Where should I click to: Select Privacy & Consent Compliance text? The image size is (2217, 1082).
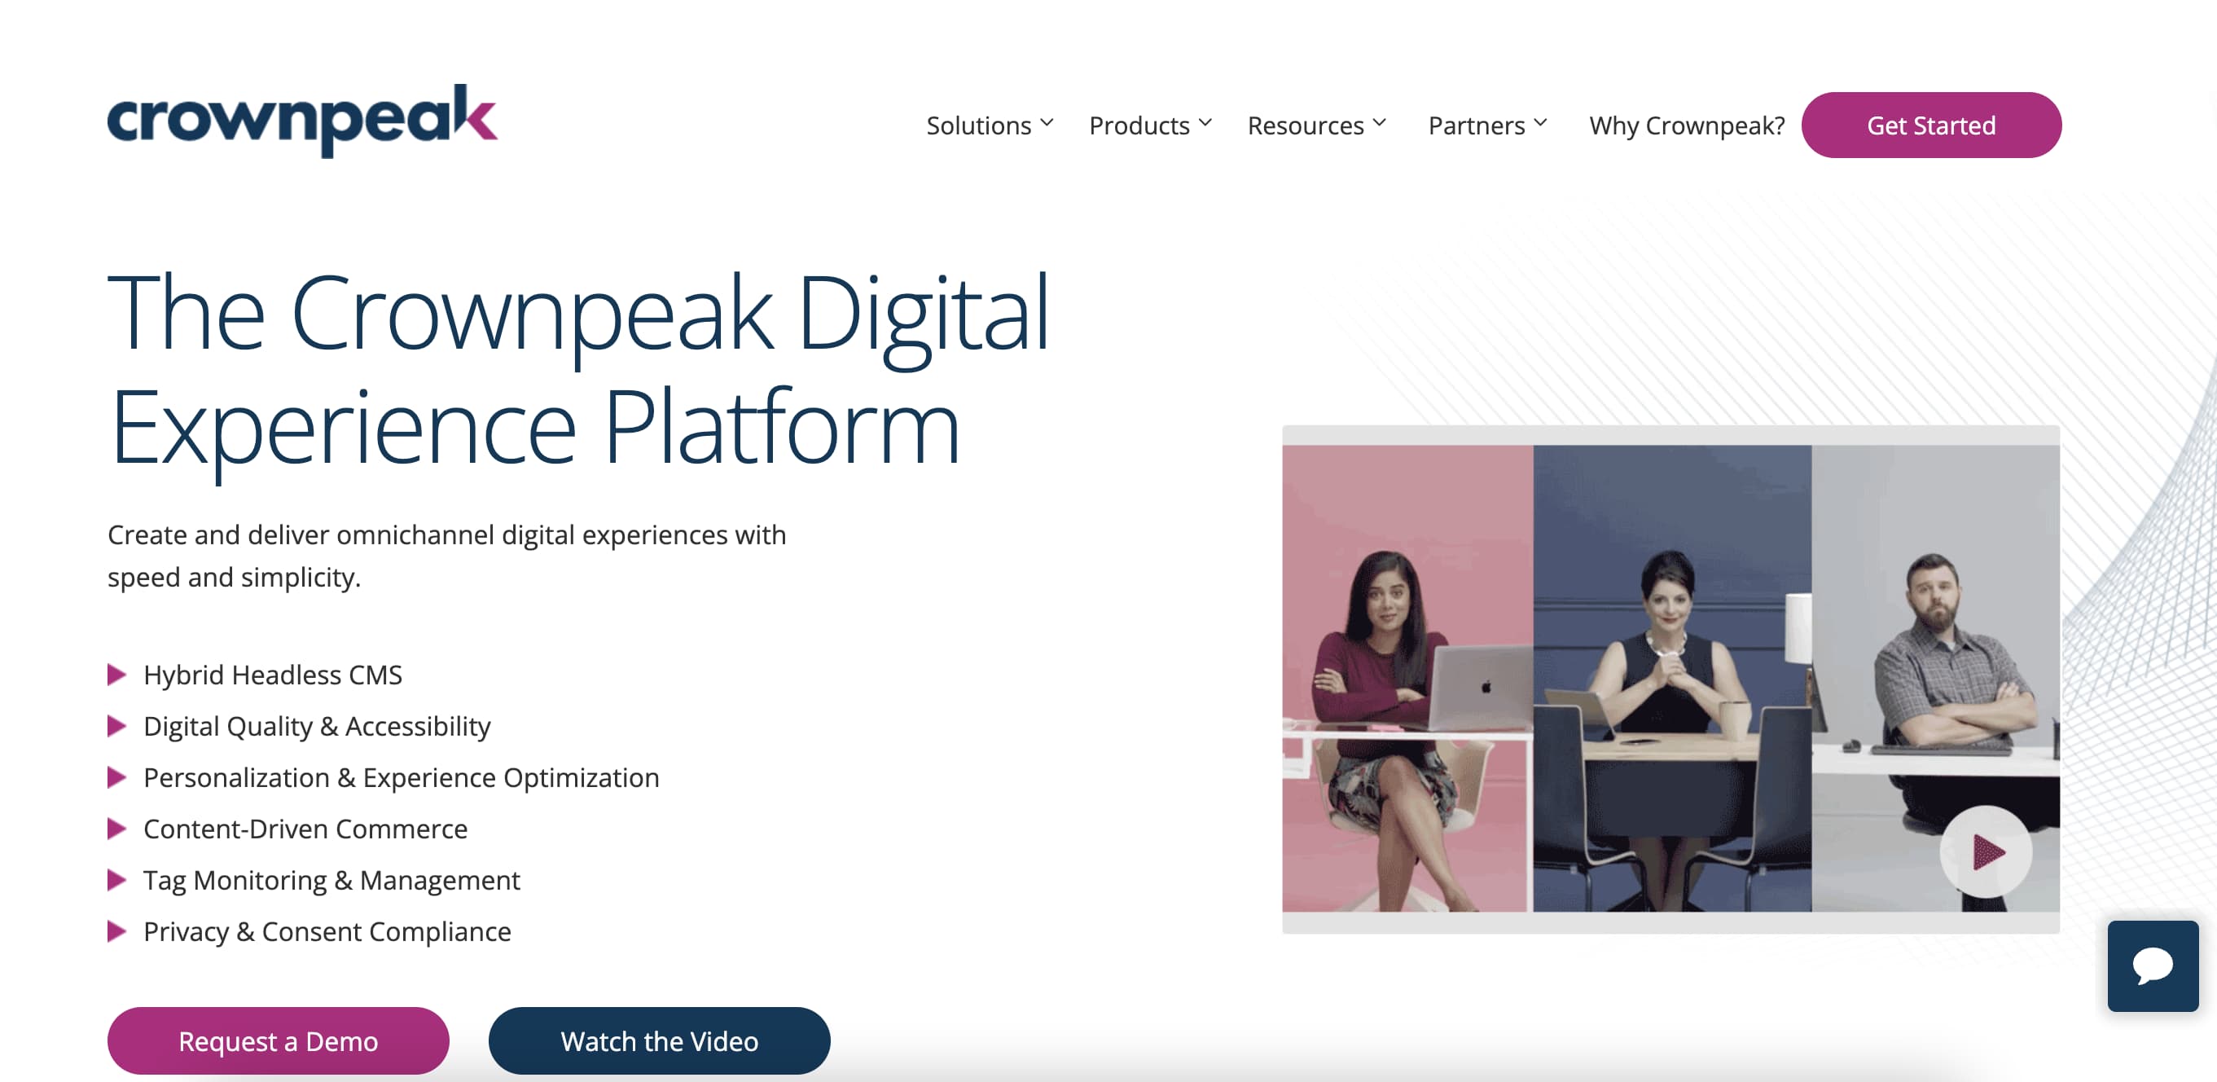point(327,931)
